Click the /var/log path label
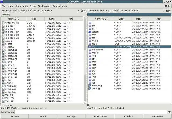Image resolution: width=172 pixels, height=119 pixels. [x=6, y=14]
